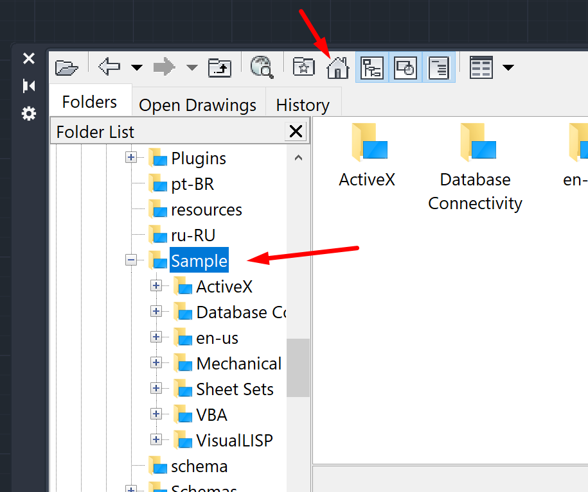Click the Home button to return to default folder

coord(337,67)
